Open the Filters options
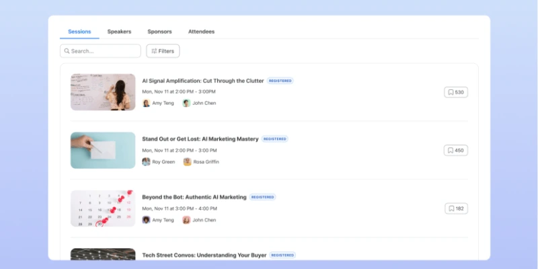Image resolution: width=538 pixels, height=269 pixels. (163, 51)
